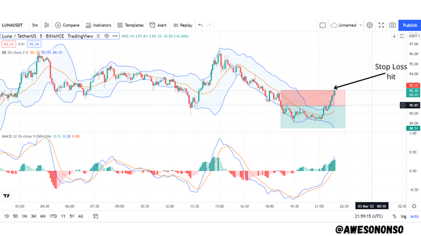Screen dimensions: 421x236
Task: Enter fullscreen mode
Action: [382, 25]
